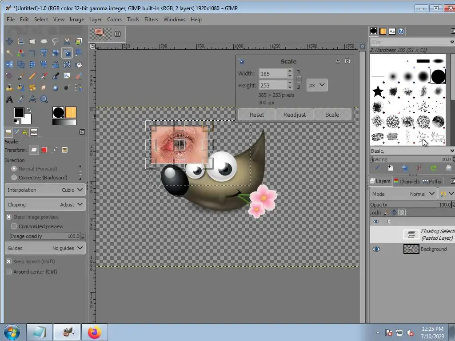Select Corrective (Backward) direction radio button
Viewport: 455px width, 341px height.
14,177
